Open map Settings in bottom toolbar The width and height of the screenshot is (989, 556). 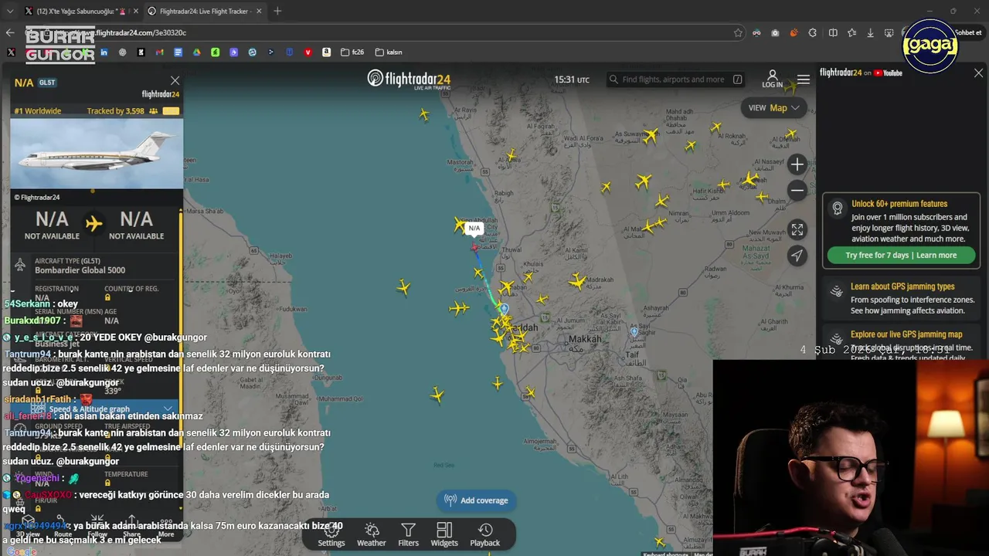coord(331,534)
